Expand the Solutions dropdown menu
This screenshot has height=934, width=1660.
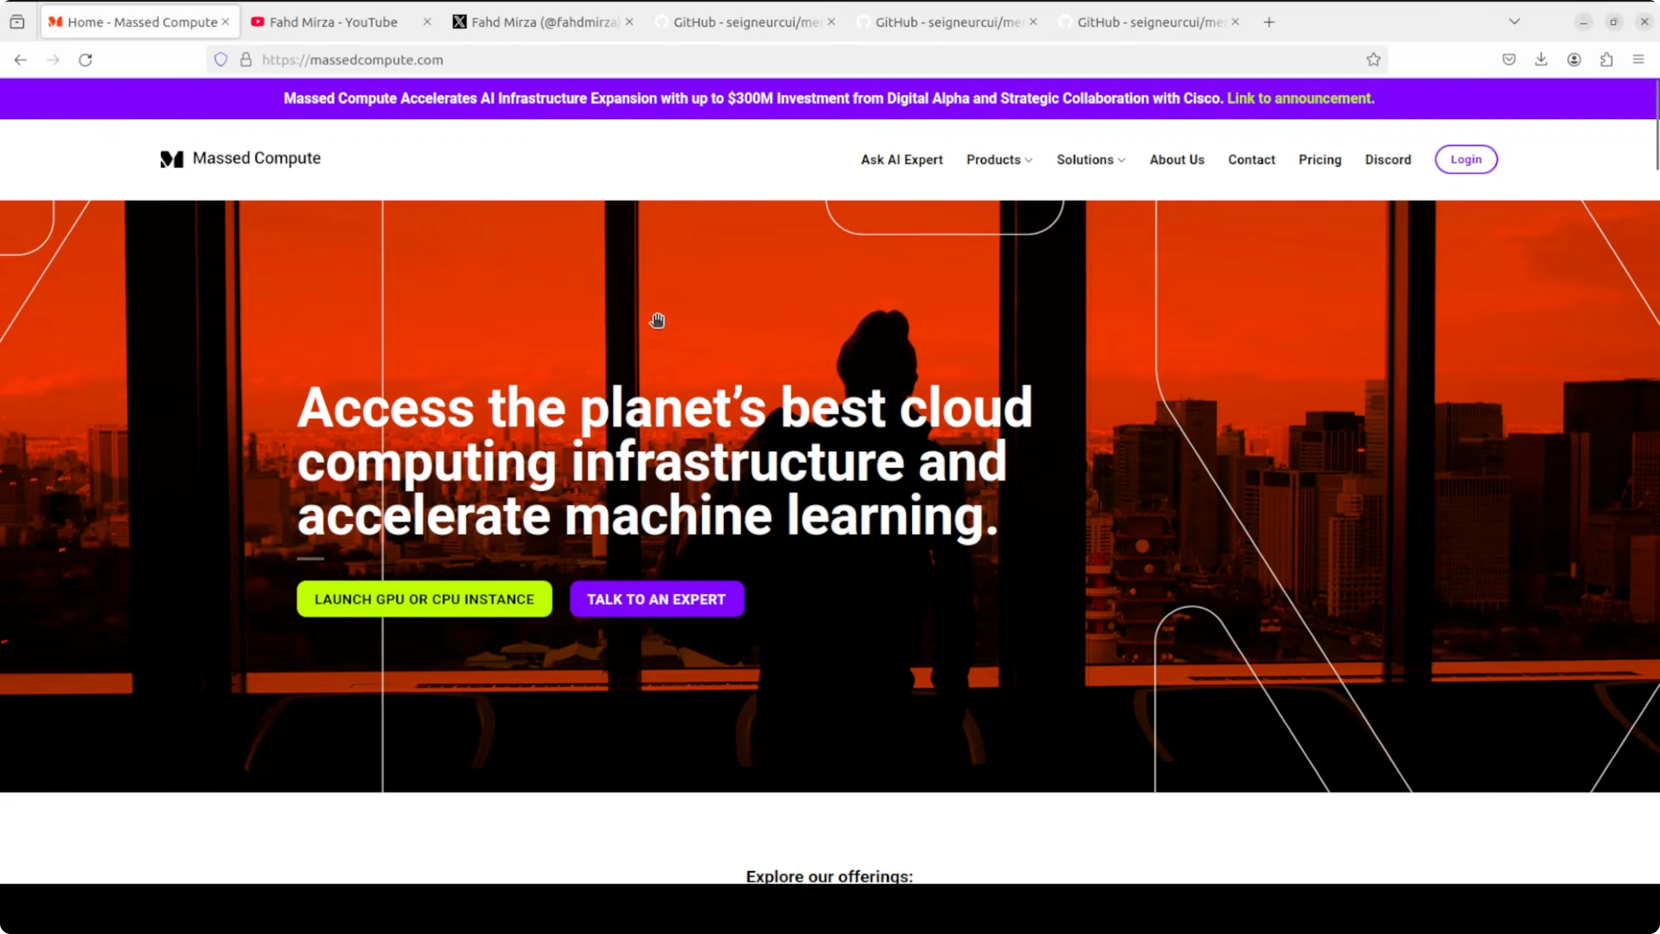[x=1090, y=160]
